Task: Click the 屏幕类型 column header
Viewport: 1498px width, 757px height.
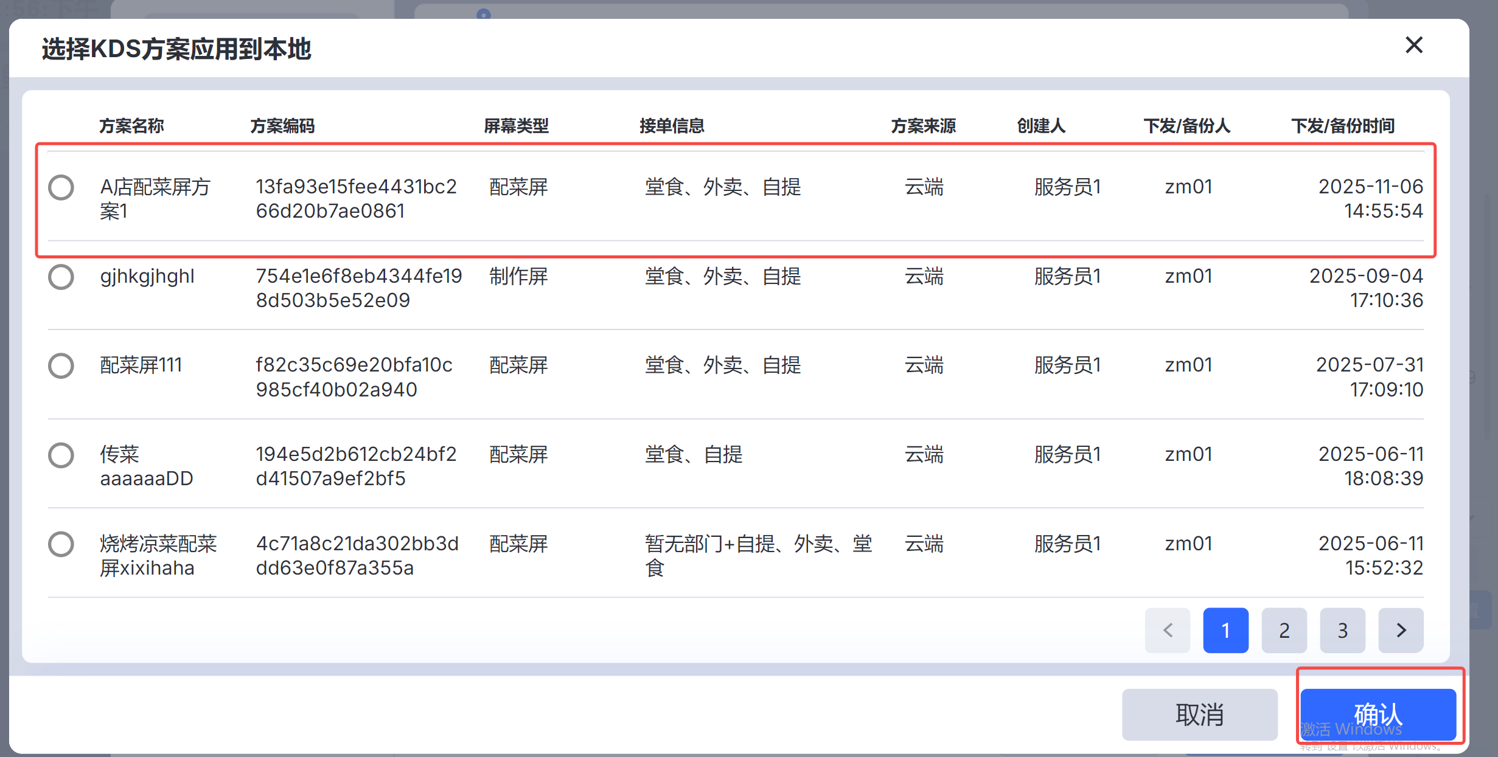Action: tap(516, 126)
